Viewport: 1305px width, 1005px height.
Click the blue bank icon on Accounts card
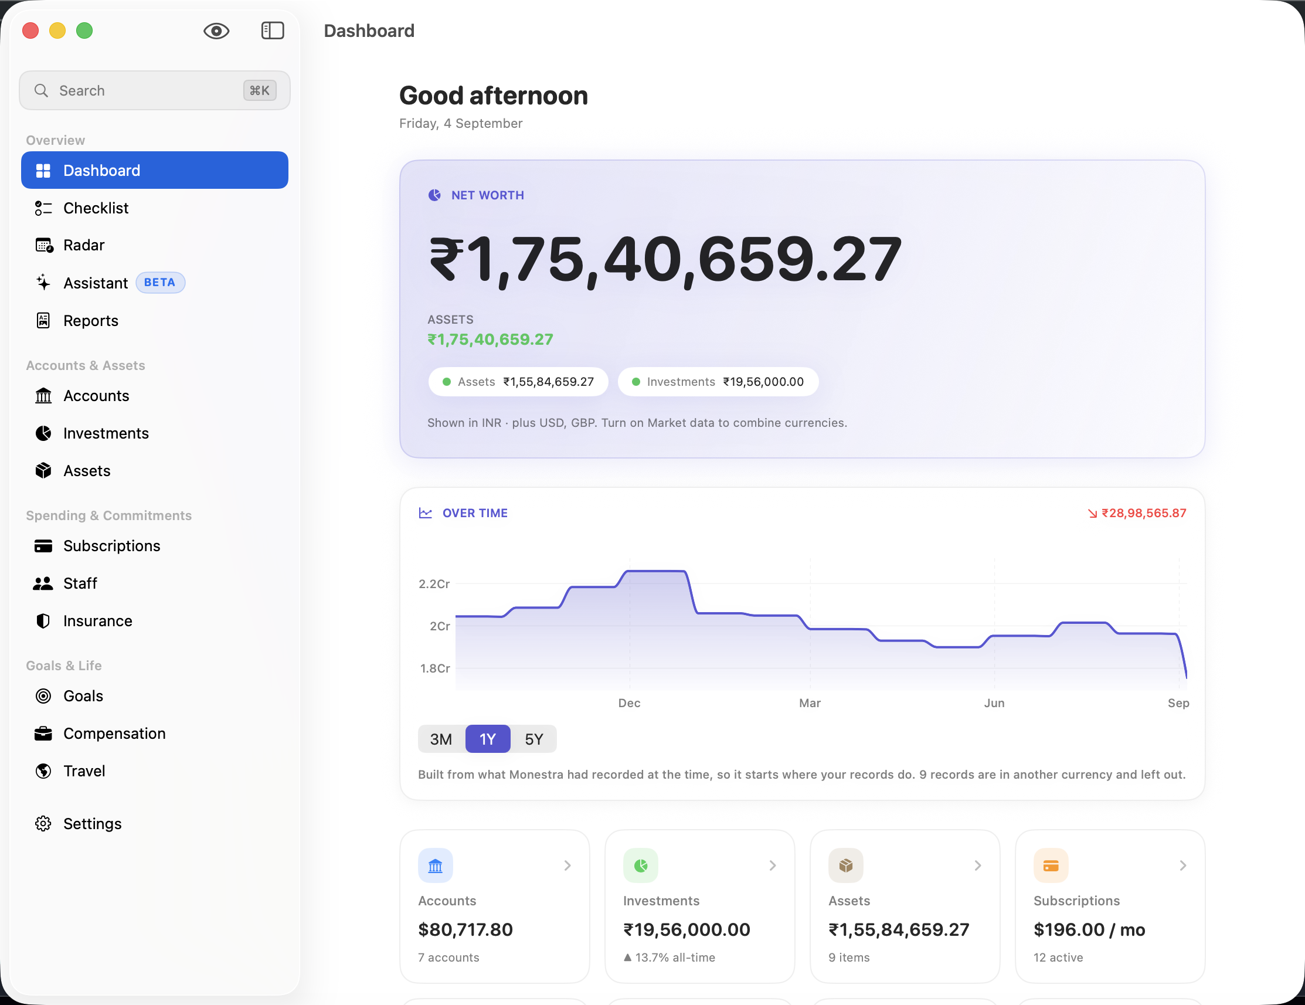tap(436, 865)
